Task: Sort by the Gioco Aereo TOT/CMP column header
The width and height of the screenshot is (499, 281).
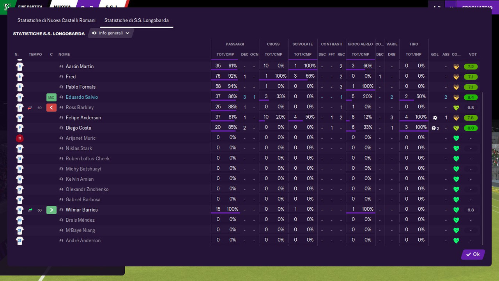Action: coord(360,55)
